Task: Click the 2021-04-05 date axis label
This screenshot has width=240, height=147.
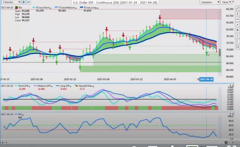Action: pyautogui.click(x=170, y=79)
